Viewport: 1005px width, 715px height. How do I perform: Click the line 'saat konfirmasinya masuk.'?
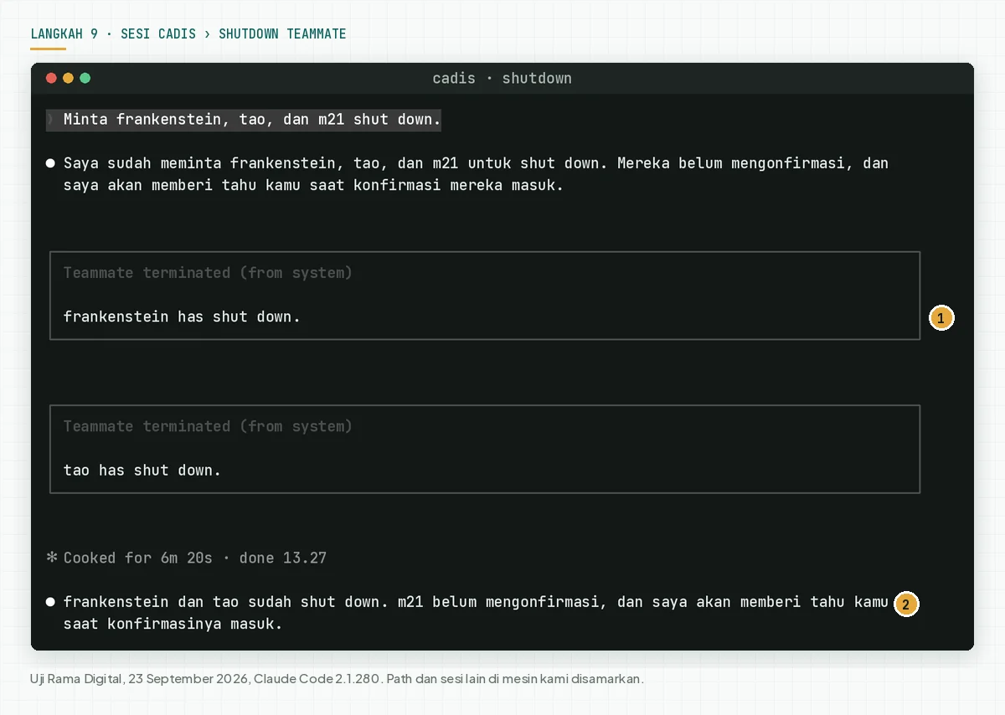(x=173, y=624)
